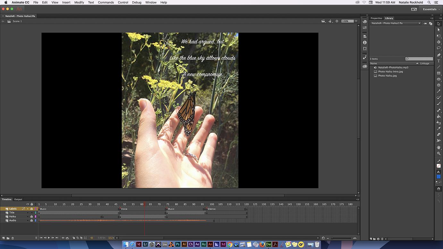This screenshot has height=249, width=443.
Task: Select the Zoom magnifier tool
Action: pyautogui.click(x=439, y=154)
